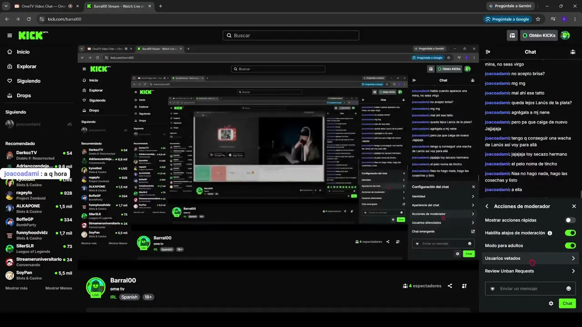
Task: Disable Habilita atajos de moderación switch
Action: (x=570, y=233)
